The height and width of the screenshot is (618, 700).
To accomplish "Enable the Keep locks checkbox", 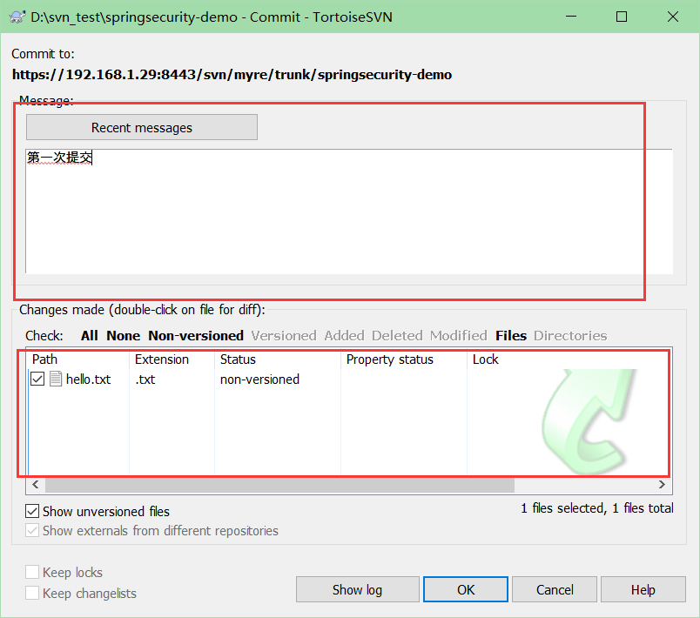I will [x=32, y=572].
